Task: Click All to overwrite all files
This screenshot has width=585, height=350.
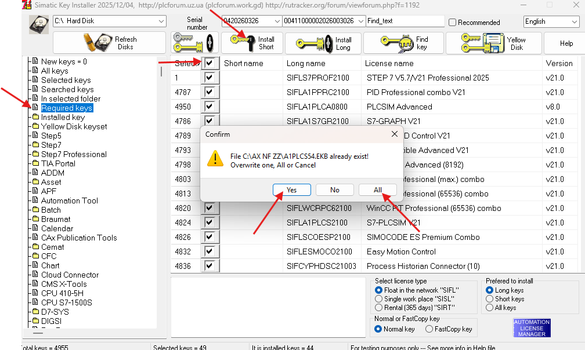Action: (377, 190)
